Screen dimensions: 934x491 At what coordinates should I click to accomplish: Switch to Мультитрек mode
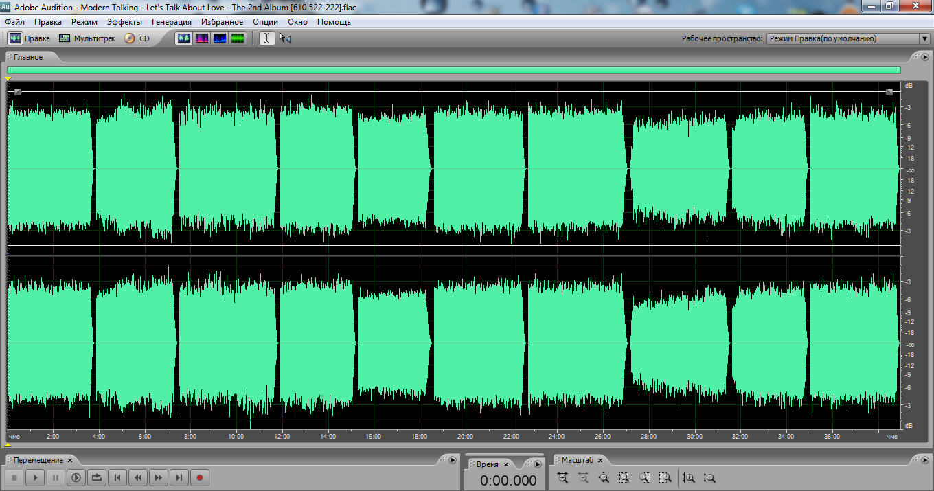pyautogui.click(x=87, y=38)
